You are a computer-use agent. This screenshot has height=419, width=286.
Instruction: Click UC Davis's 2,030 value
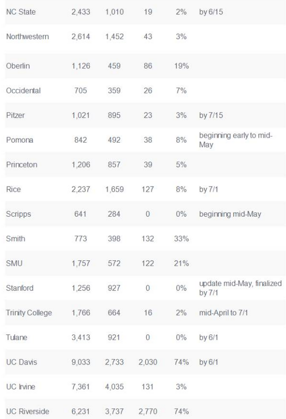147,362
